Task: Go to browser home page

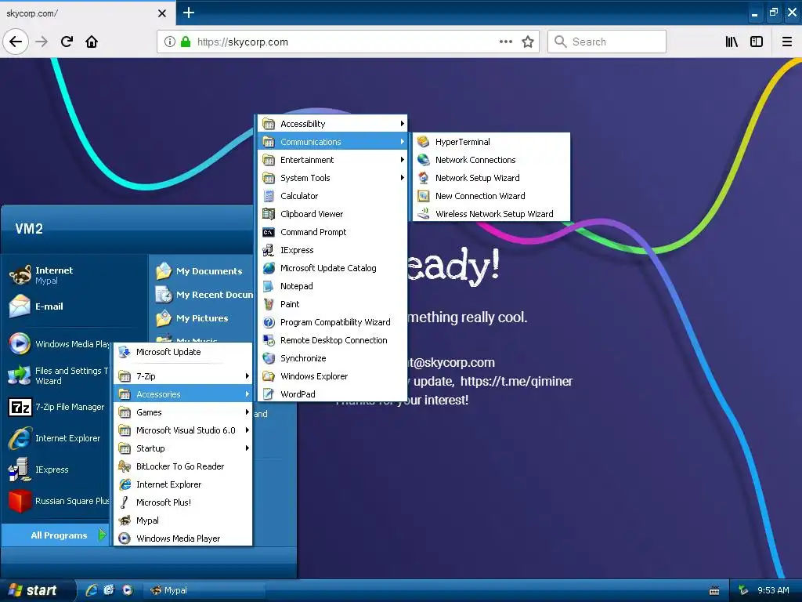Action: tap(92, 42)
